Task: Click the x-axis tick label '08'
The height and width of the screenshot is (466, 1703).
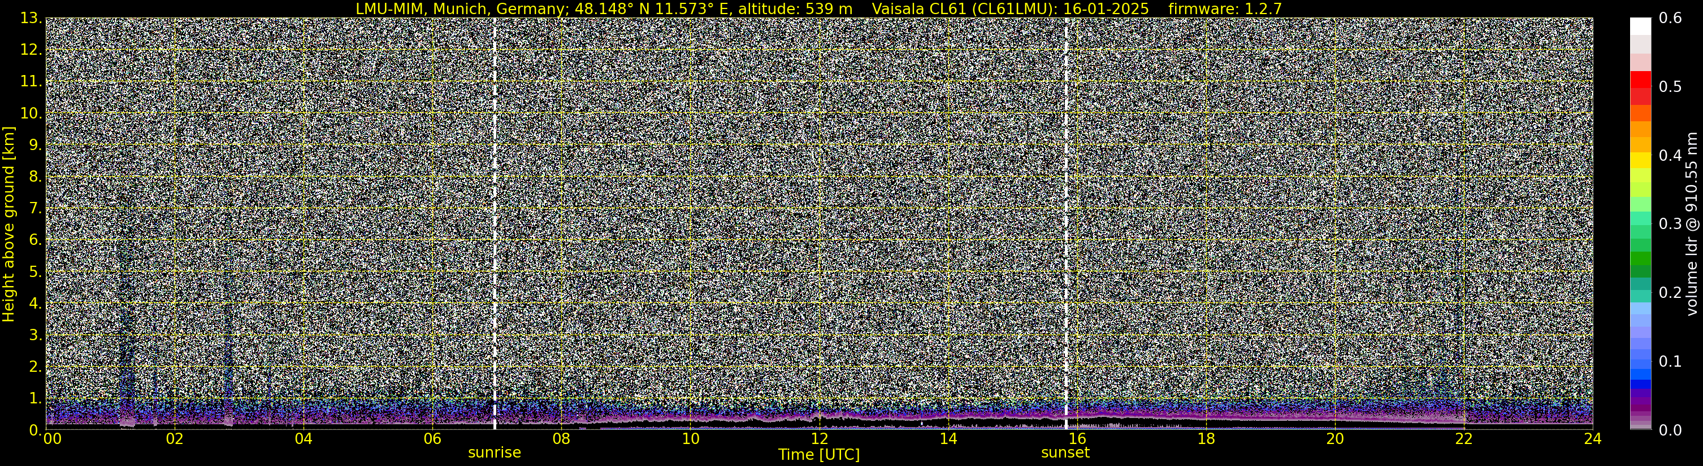Action: coord(561,439)
